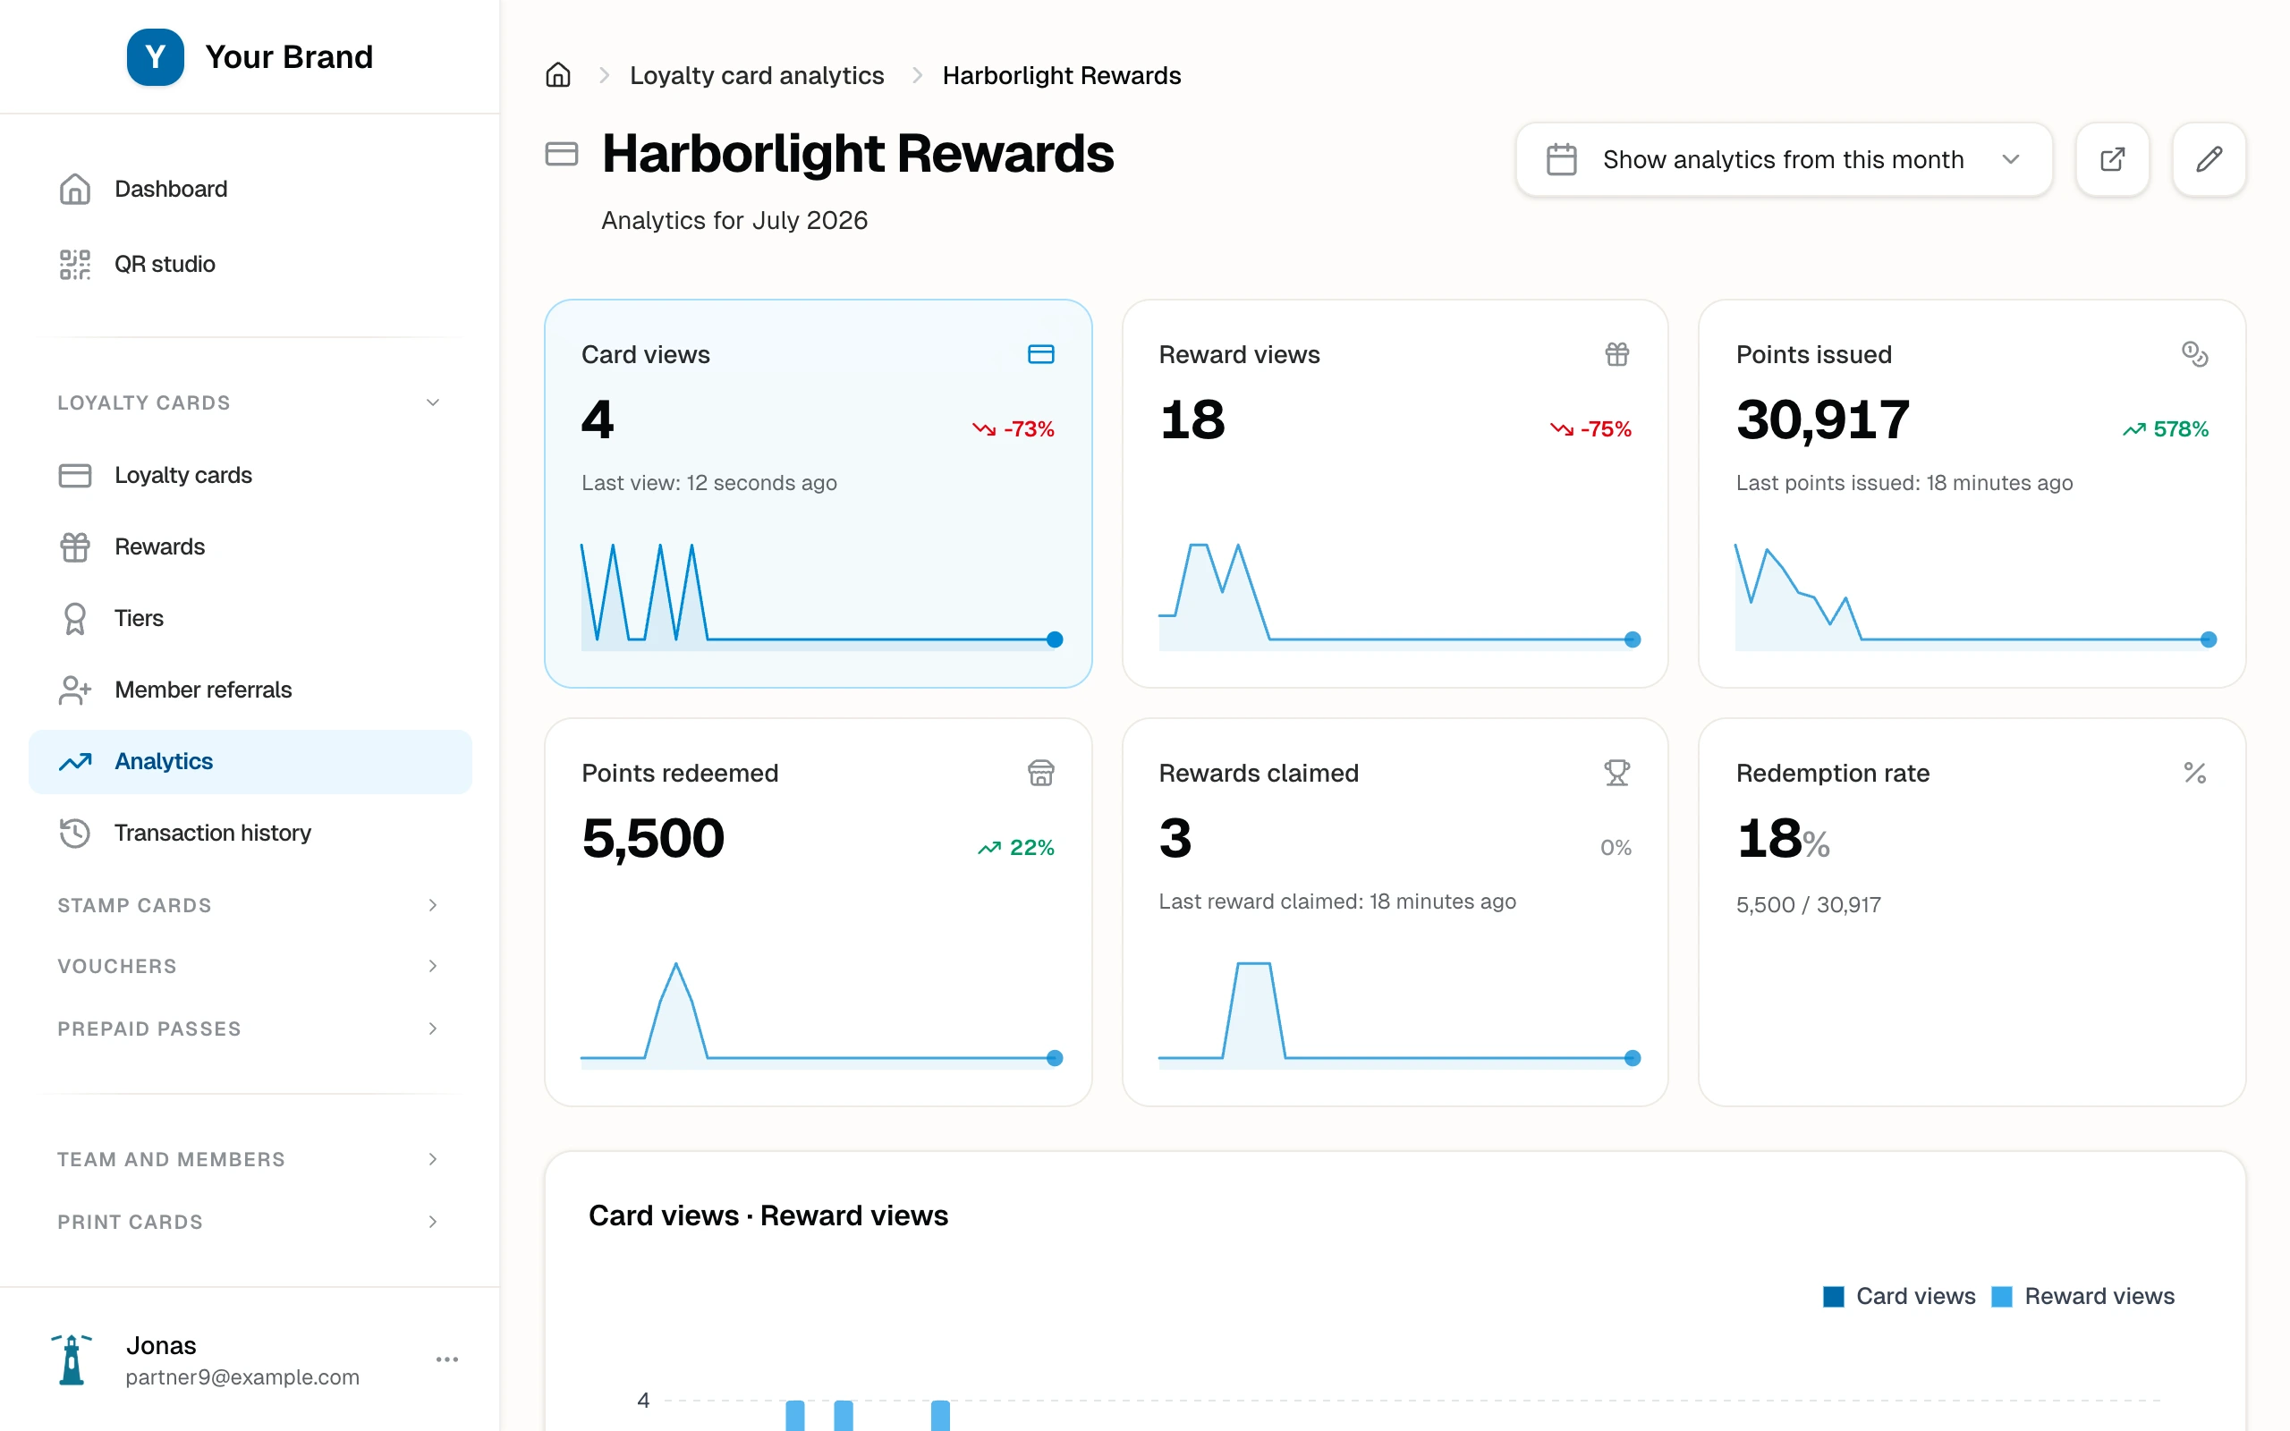
Task: Click the user-plus icon for Member referrals
Action: [75, 690]
